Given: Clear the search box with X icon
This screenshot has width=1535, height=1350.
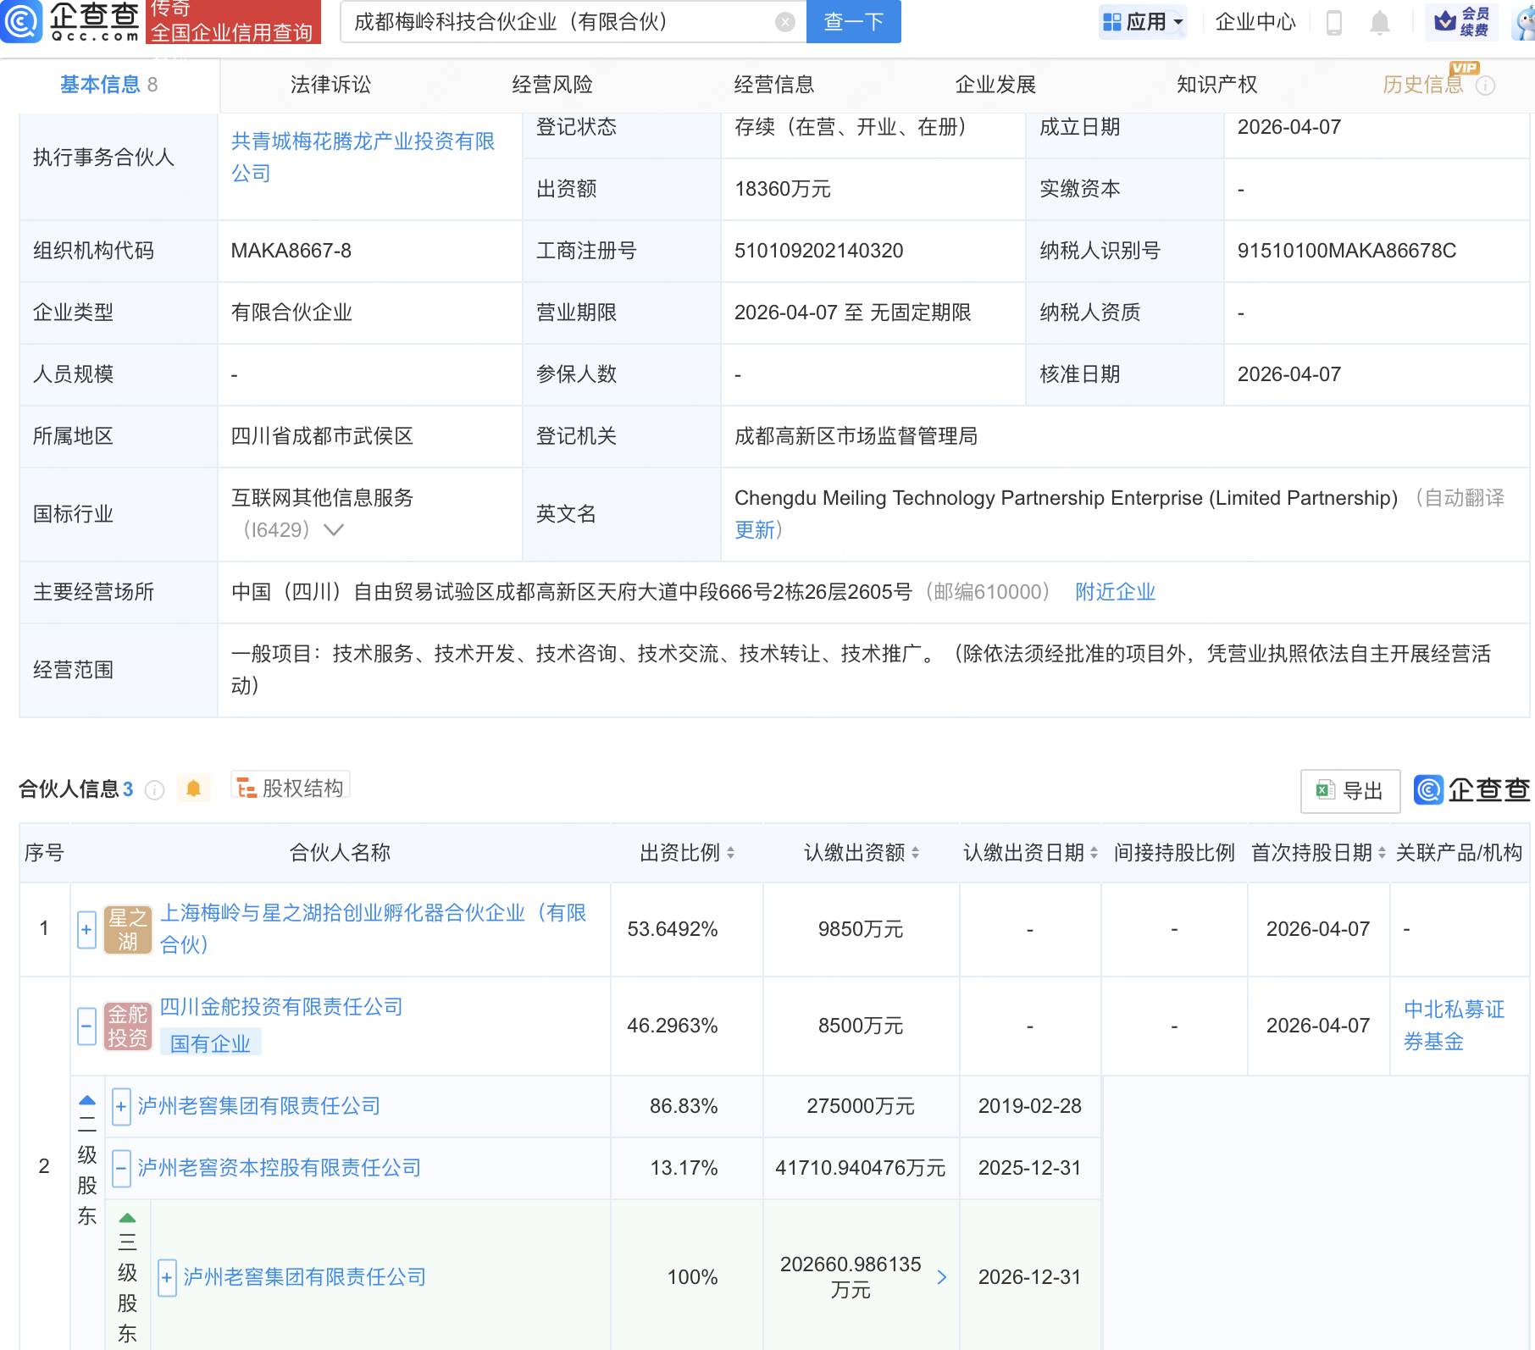Looking at the screenshot, I should click(x=785, y=22).
